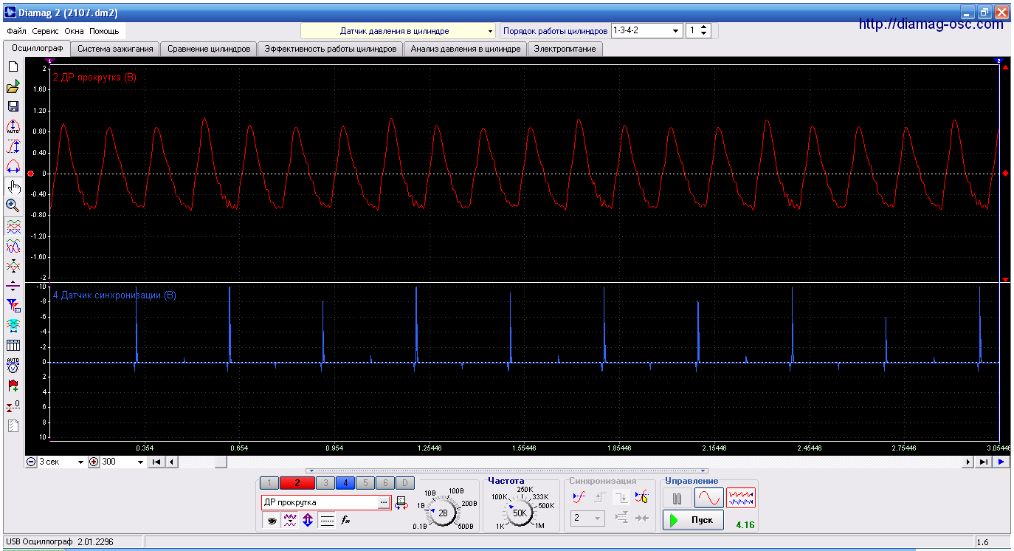Open the table grid icon
Screen dimensions: 1014x551
[x=13, y=345]
